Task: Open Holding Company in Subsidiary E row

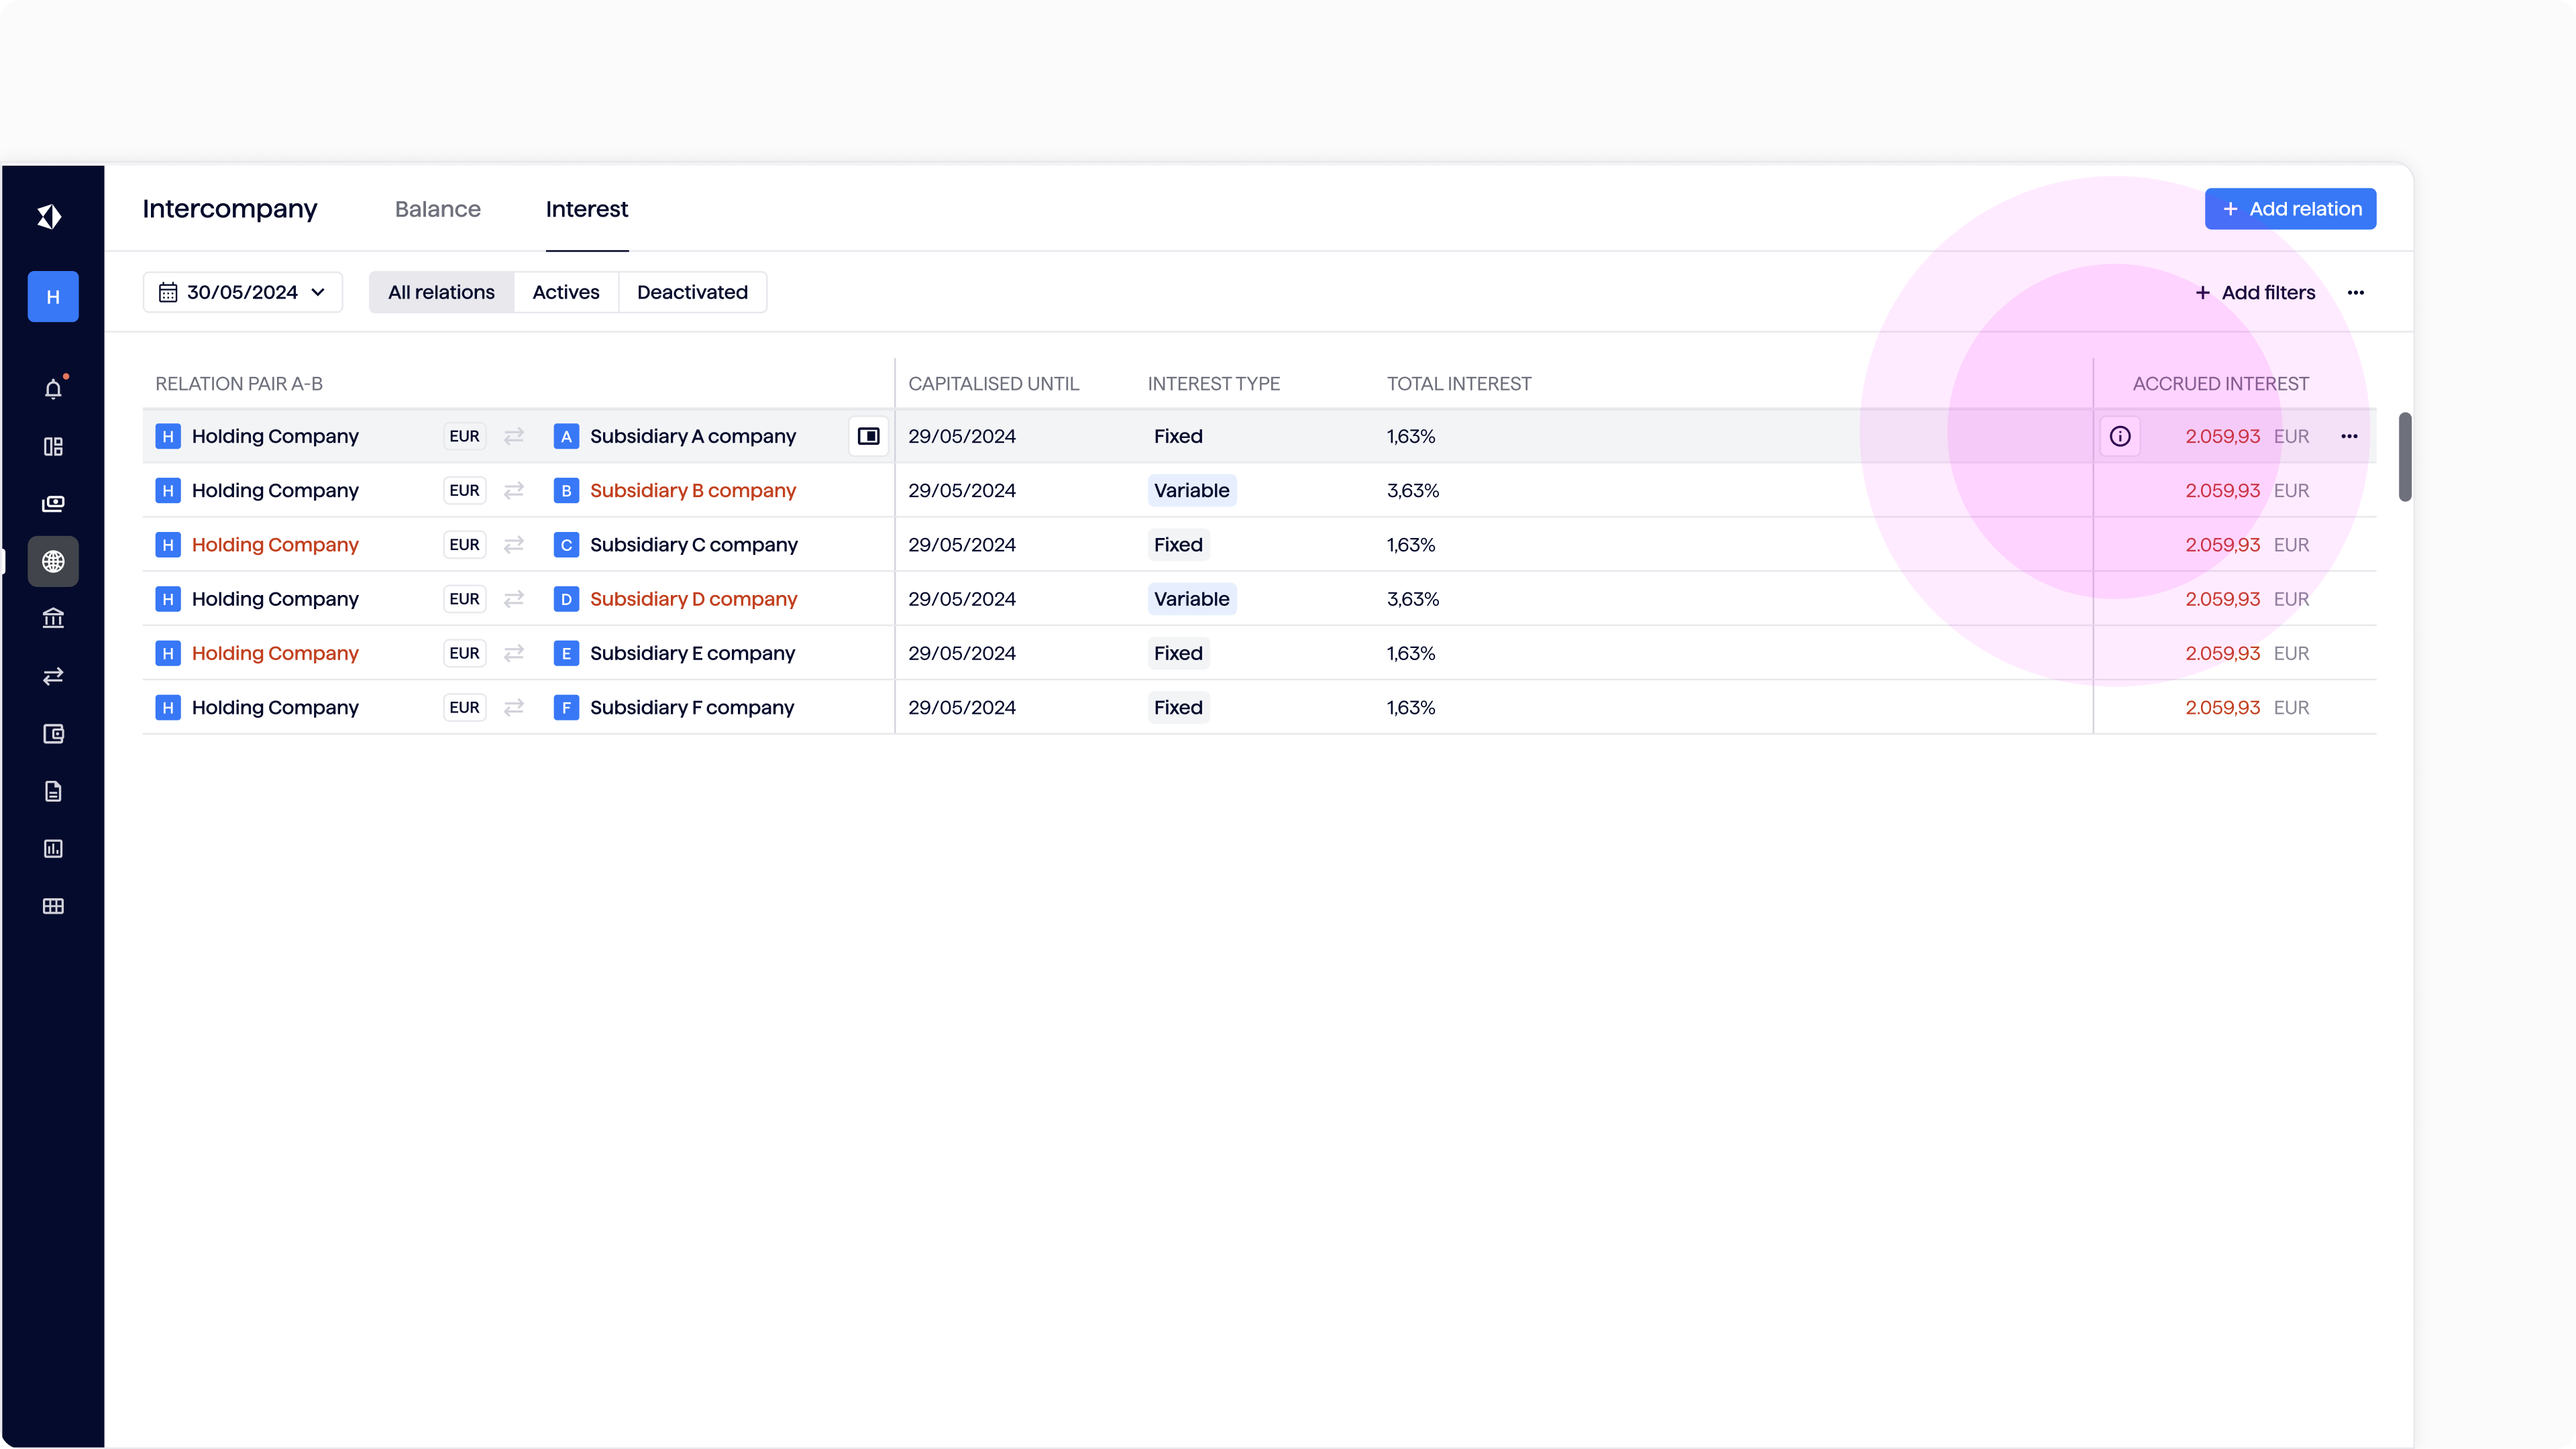Action: 275,653
